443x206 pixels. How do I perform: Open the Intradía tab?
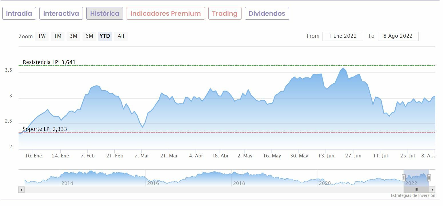[19, 13]
